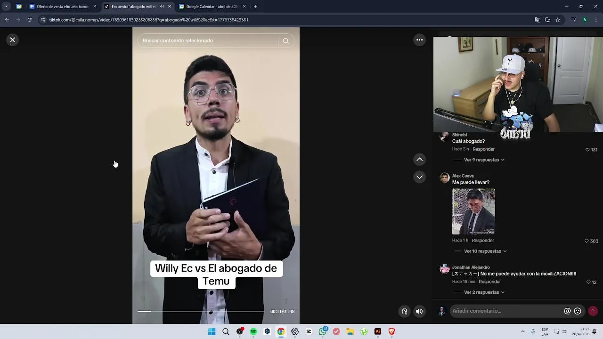603x339 pixels.
Task: Open Spotify from taskbar
Action: coord(253,331)
